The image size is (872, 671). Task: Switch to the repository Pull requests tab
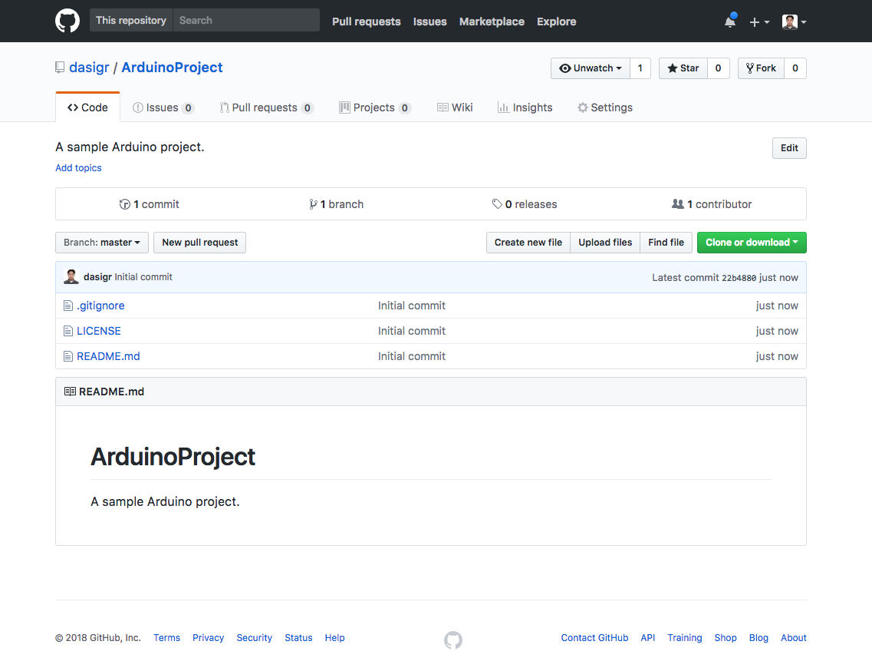(x=266, y=107)
